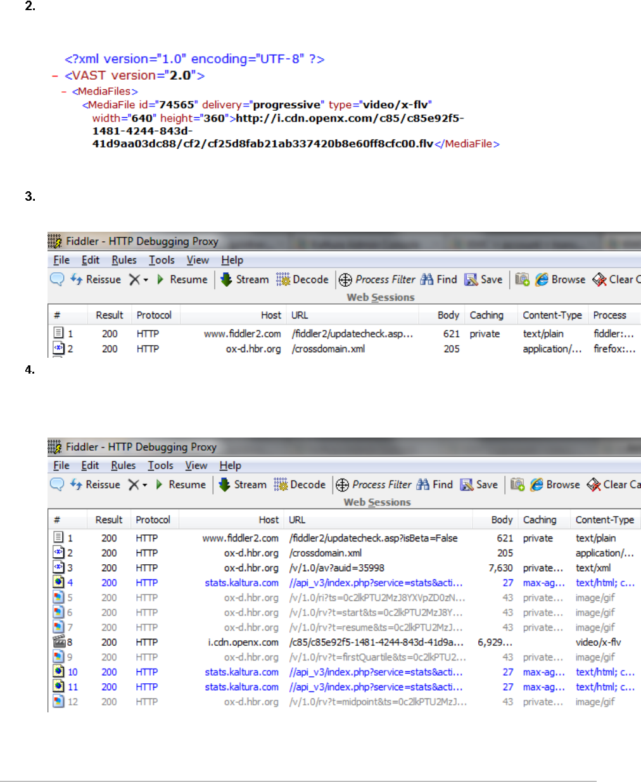
Task: Click Browse in step 4 Fiddler toolbar
Action: click(555, 484)
